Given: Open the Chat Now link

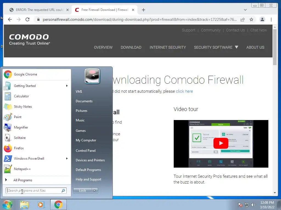Looking at the screenshot, I should tap(258, 30).
